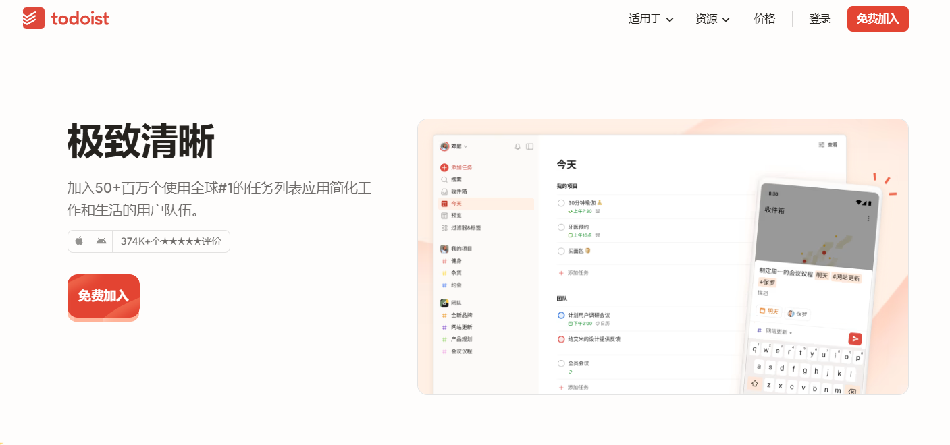Click the +保罗 tag in the task text
The height and width of the screenshot is (445, 950).
(767, 282)
